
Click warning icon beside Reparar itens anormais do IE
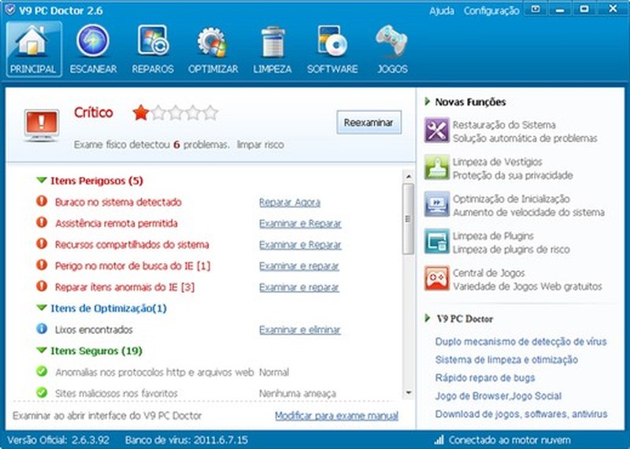(x=42, y=286)
